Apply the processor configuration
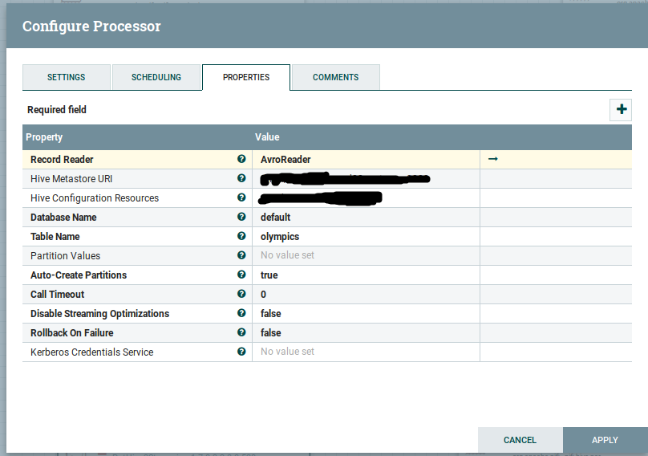The height and width of the screenshot is (456, 648). pos(605,440)
